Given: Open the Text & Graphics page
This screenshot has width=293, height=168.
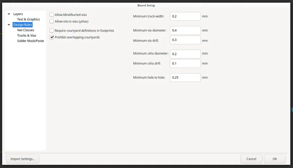Looking at the screenshot, I should coord(28,19).
